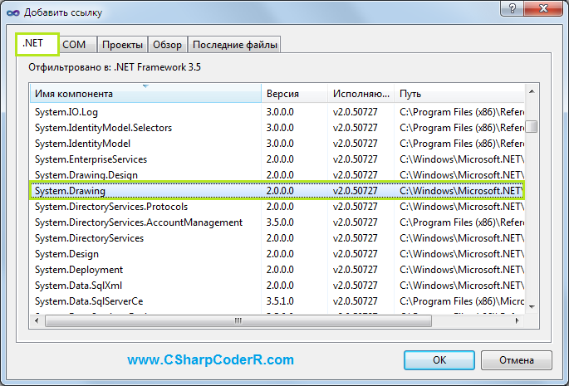Select System.Data.SqlXml row
569x386 pixels.
pos(277,286)
